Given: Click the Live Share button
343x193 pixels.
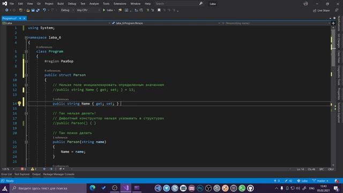Looking at the screenshot, I should pos(321,10).
